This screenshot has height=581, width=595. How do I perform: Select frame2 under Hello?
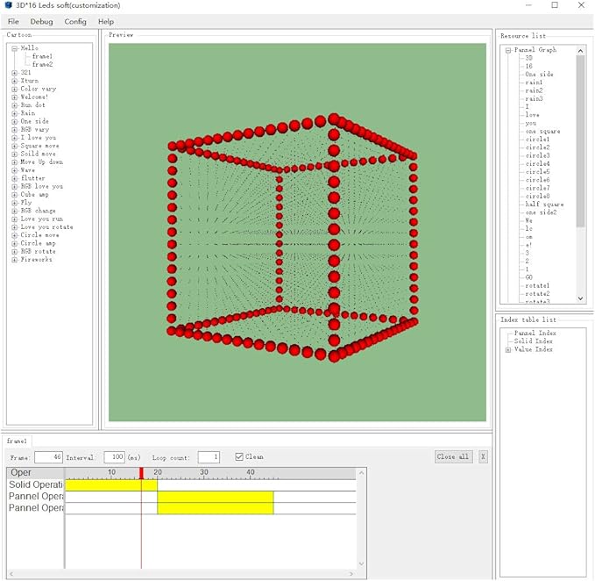pos(42,64)
